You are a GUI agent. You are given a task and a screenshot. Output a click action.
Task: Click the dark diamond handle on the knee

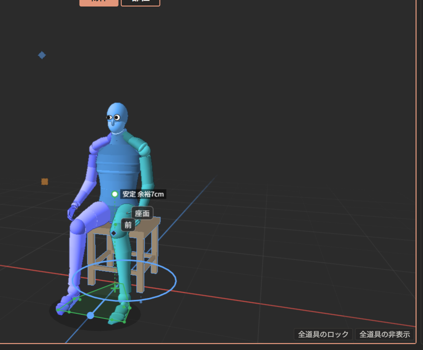coord(113,233)
